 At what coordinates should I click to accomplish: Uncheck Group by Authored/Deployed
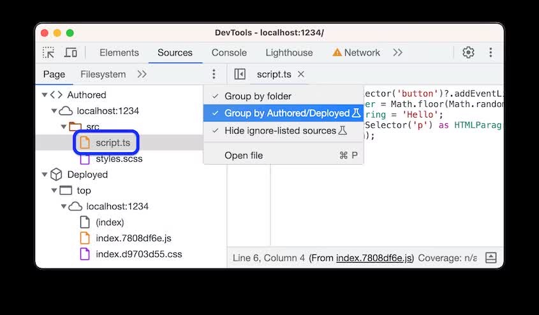(x=286, y=113)
